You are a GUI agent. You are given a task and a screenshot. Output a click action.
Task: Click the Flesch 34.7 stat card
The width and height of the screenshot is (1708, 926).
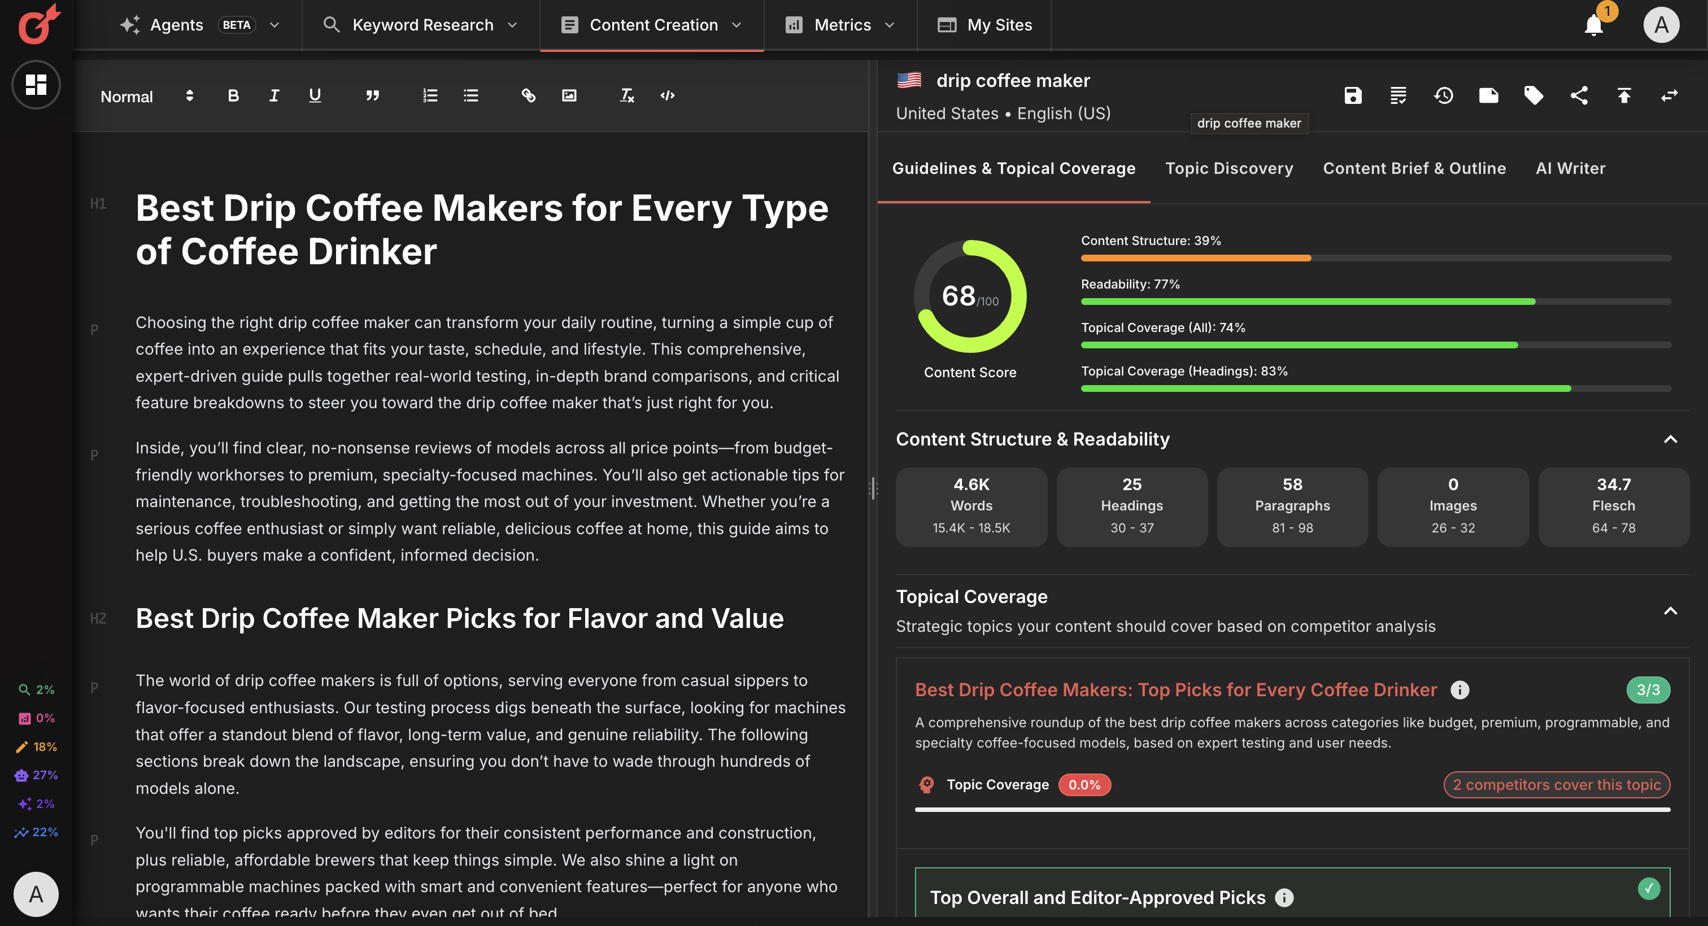[1613, 507]
